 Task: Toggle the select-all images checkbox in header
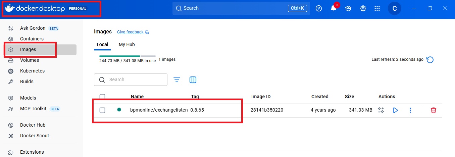coord(102,97)
